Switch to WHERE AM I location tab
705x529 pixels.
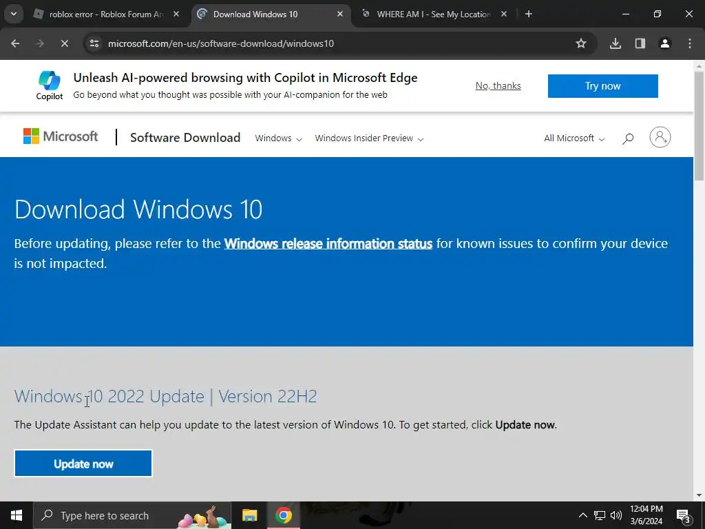point(434,14)
